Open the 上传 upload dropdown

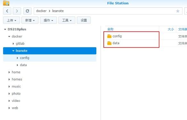(x=12, y=20)
